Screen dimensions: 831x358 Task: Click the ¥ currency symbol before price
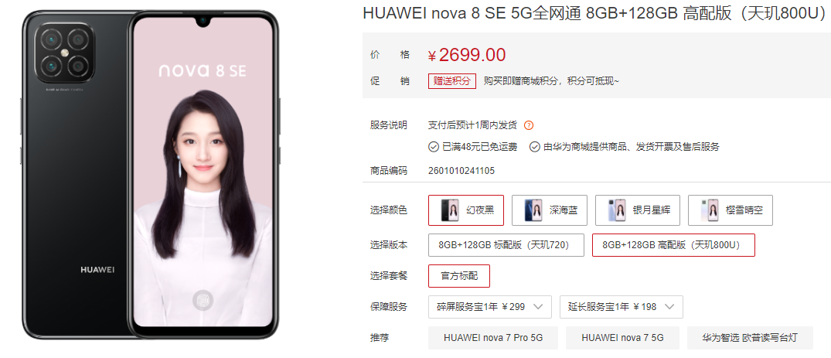432,56
